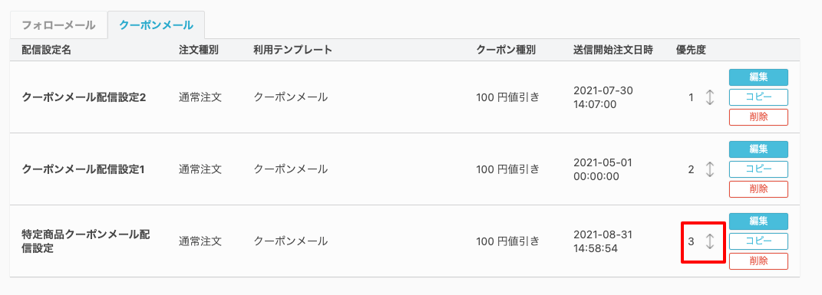Click the クーポン種別 column header
Screen dimensions: 822x295
506,51
